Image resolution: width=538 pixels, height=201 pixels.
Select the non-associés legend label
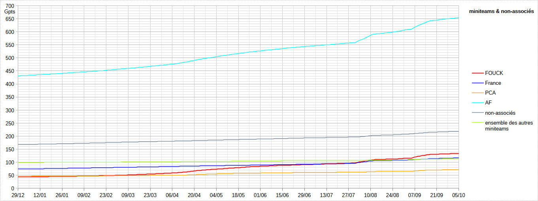(x=500, y=113)
